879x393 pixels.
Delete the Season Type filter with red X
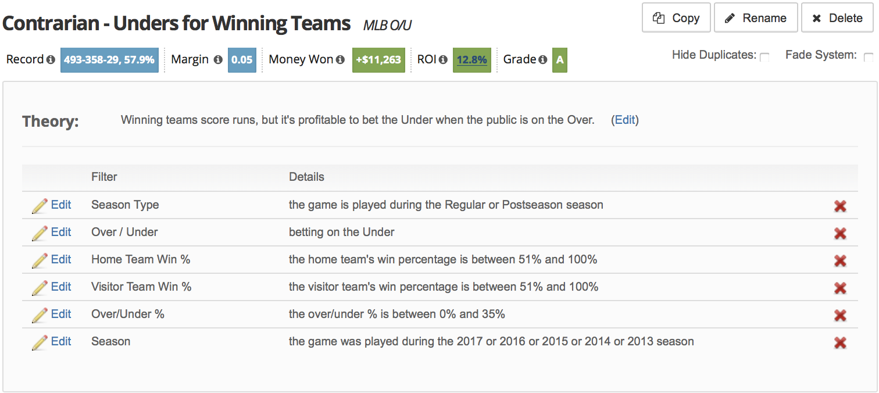[x=839, y=206]
